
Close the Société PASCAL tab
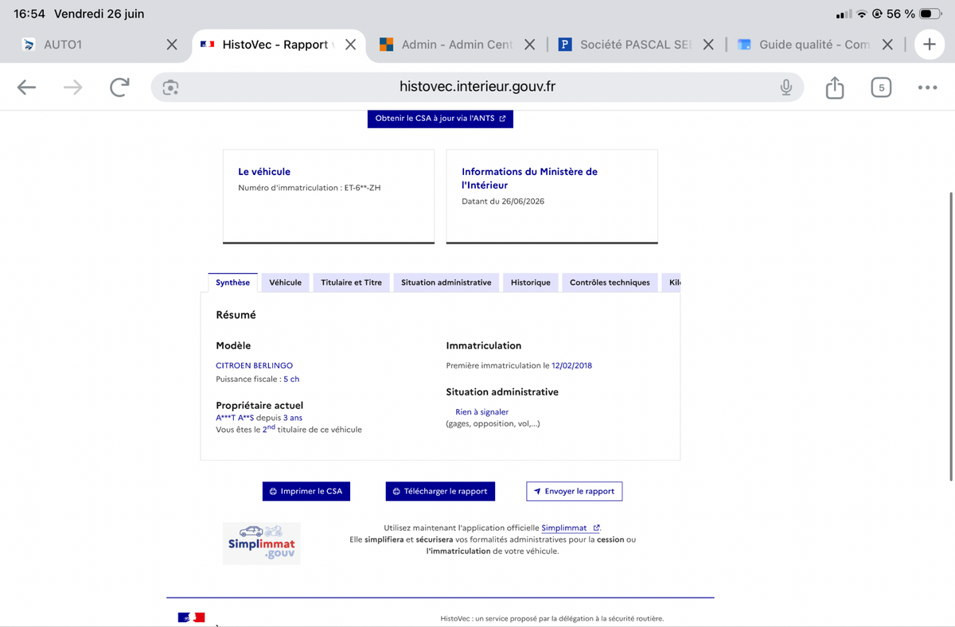click(708, 45)
